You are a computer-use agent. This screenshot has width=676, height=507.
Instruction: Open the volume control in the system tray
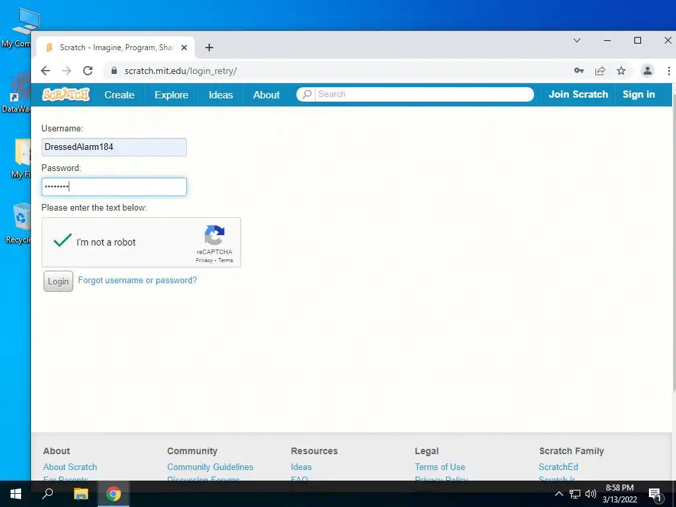pyautogui.click(x=591, y=494)
